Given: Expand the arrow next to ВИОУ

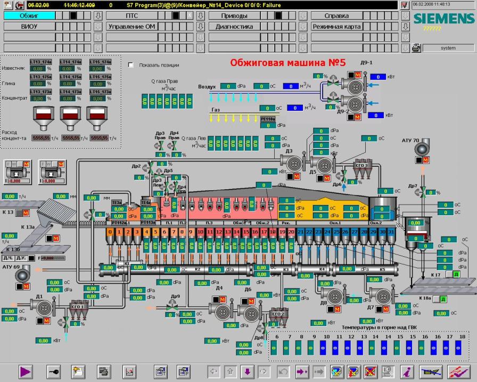Looking at the screenshot, I should [98, 27].
